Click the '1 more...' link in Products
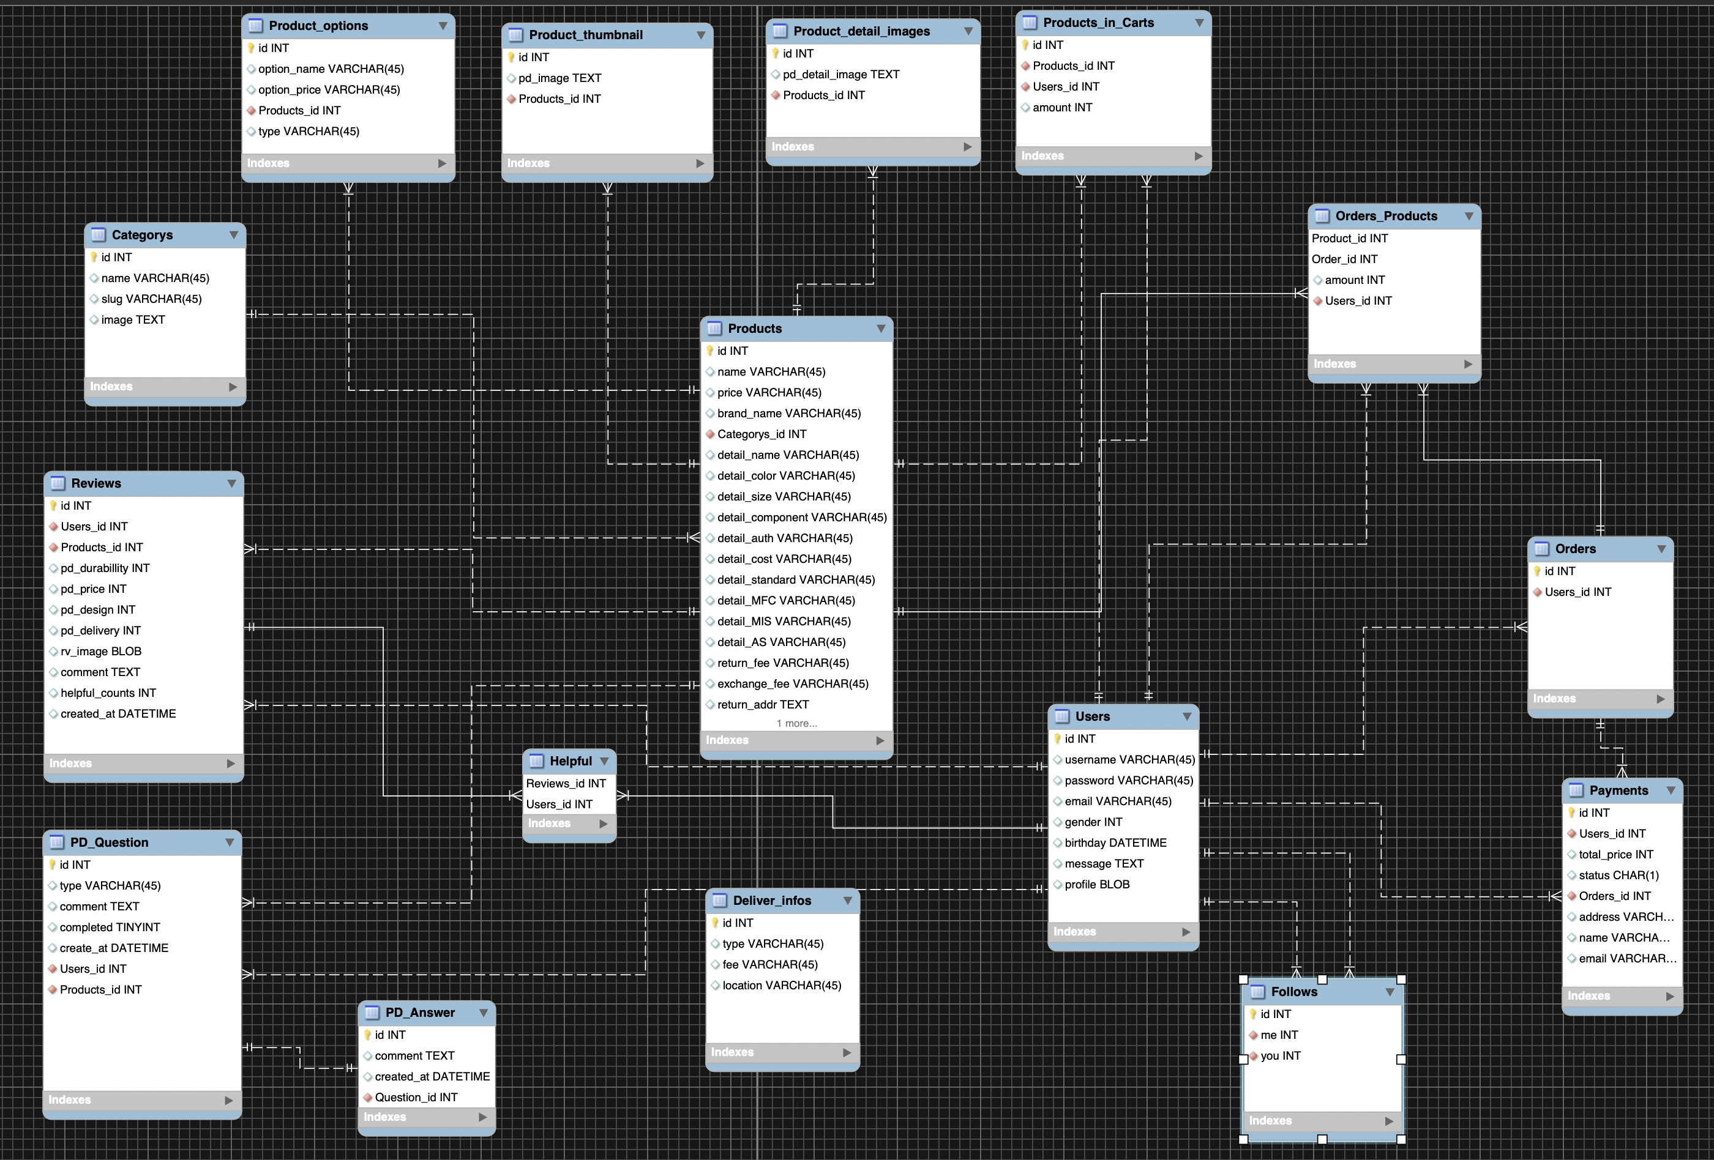Screen dimensions: 1714x1160 tap(796, 724)
